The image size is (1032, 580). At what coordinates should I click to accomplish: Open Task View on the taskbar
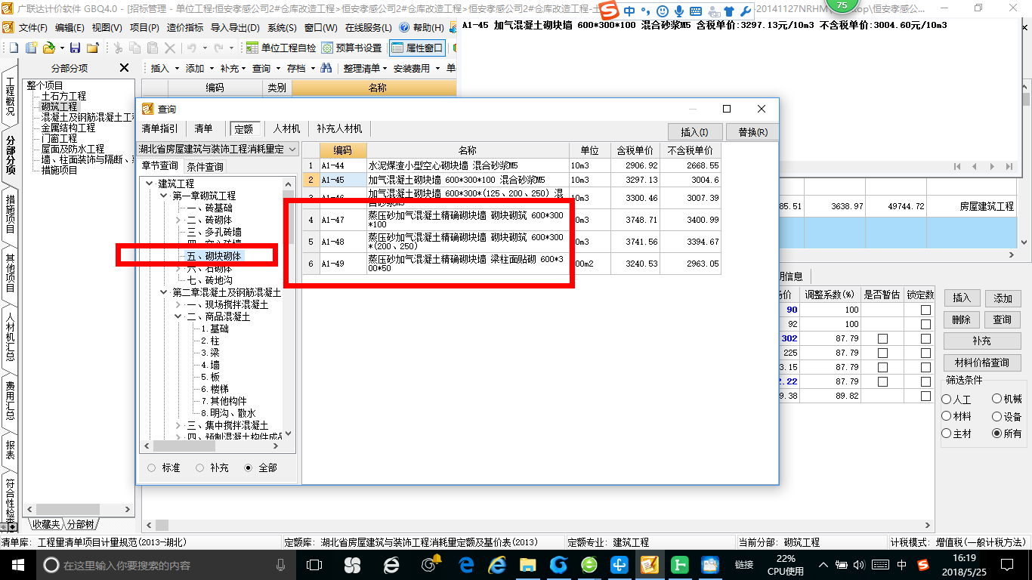314,565
